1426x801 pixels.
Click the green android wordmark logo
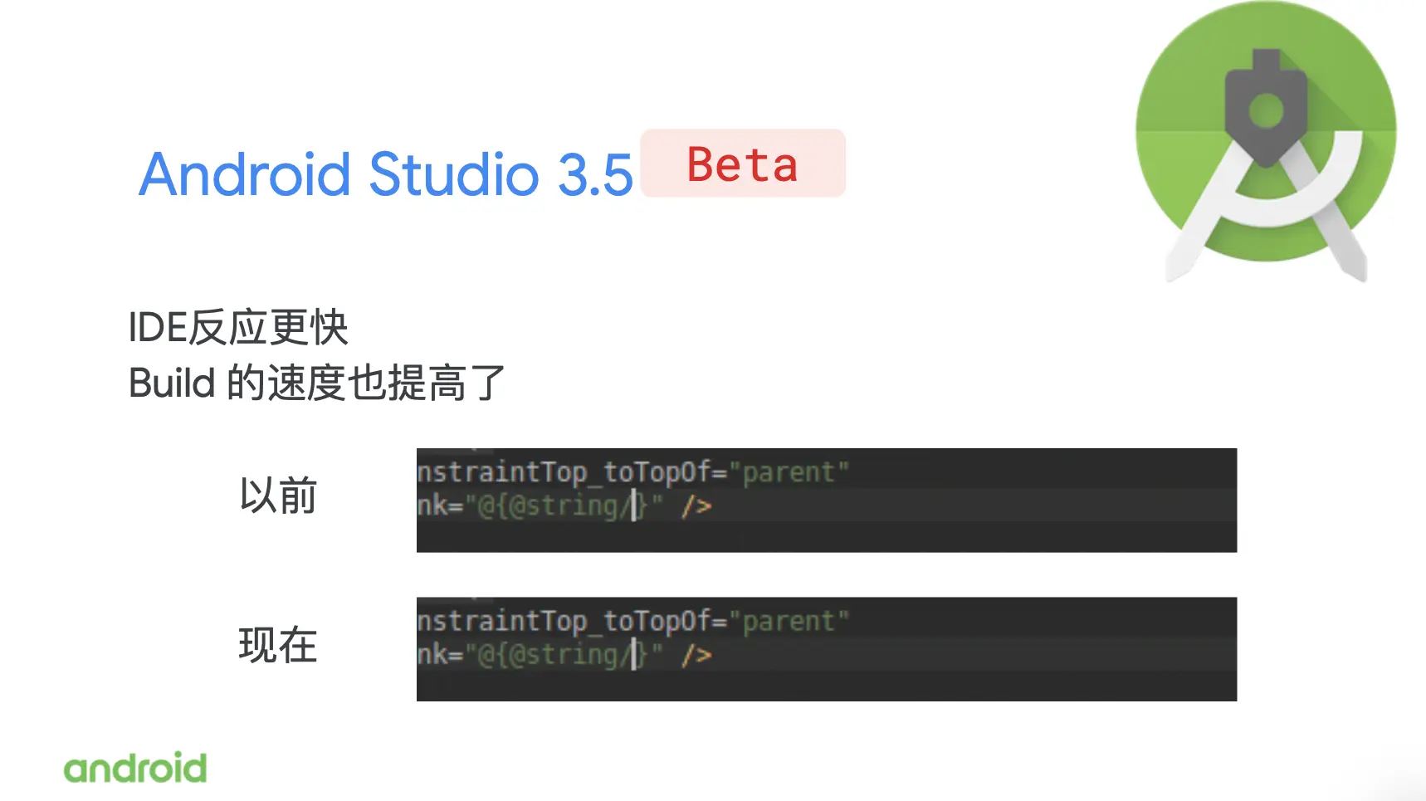(x=135, y=768)
